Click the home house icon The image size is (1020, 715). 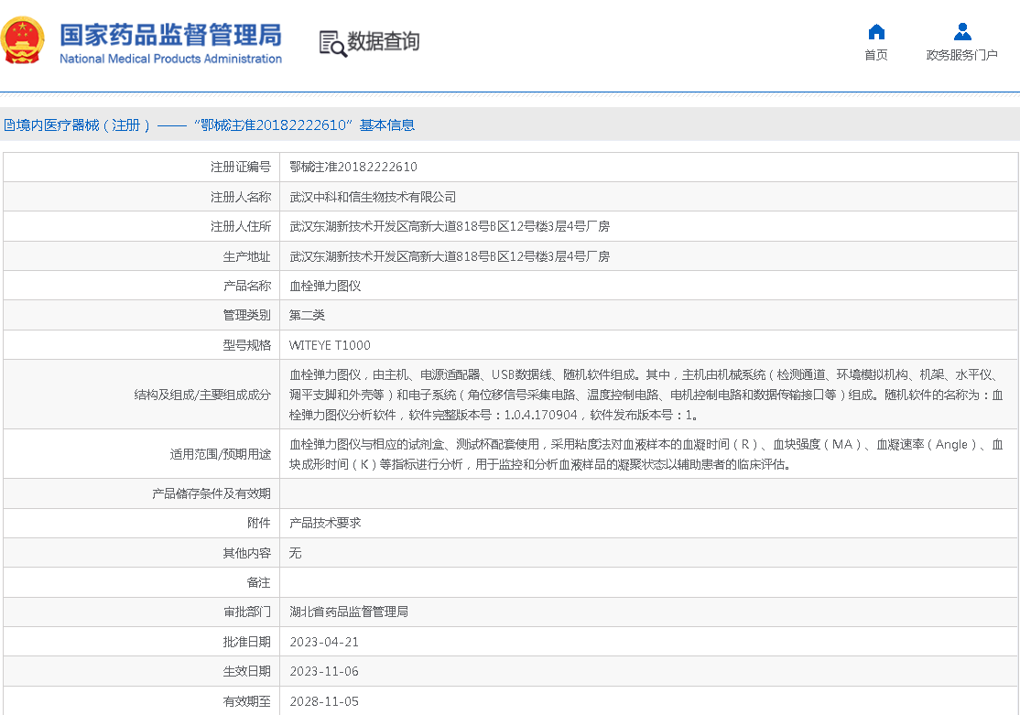pos(876,32)
